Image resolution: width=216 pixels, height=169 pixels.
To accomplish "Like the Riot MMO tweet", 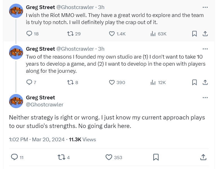I will click(x=112, y=34).
